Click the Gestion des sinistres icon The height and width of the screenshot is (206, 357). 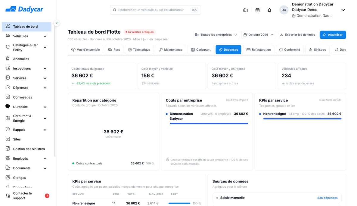(8, 149)
